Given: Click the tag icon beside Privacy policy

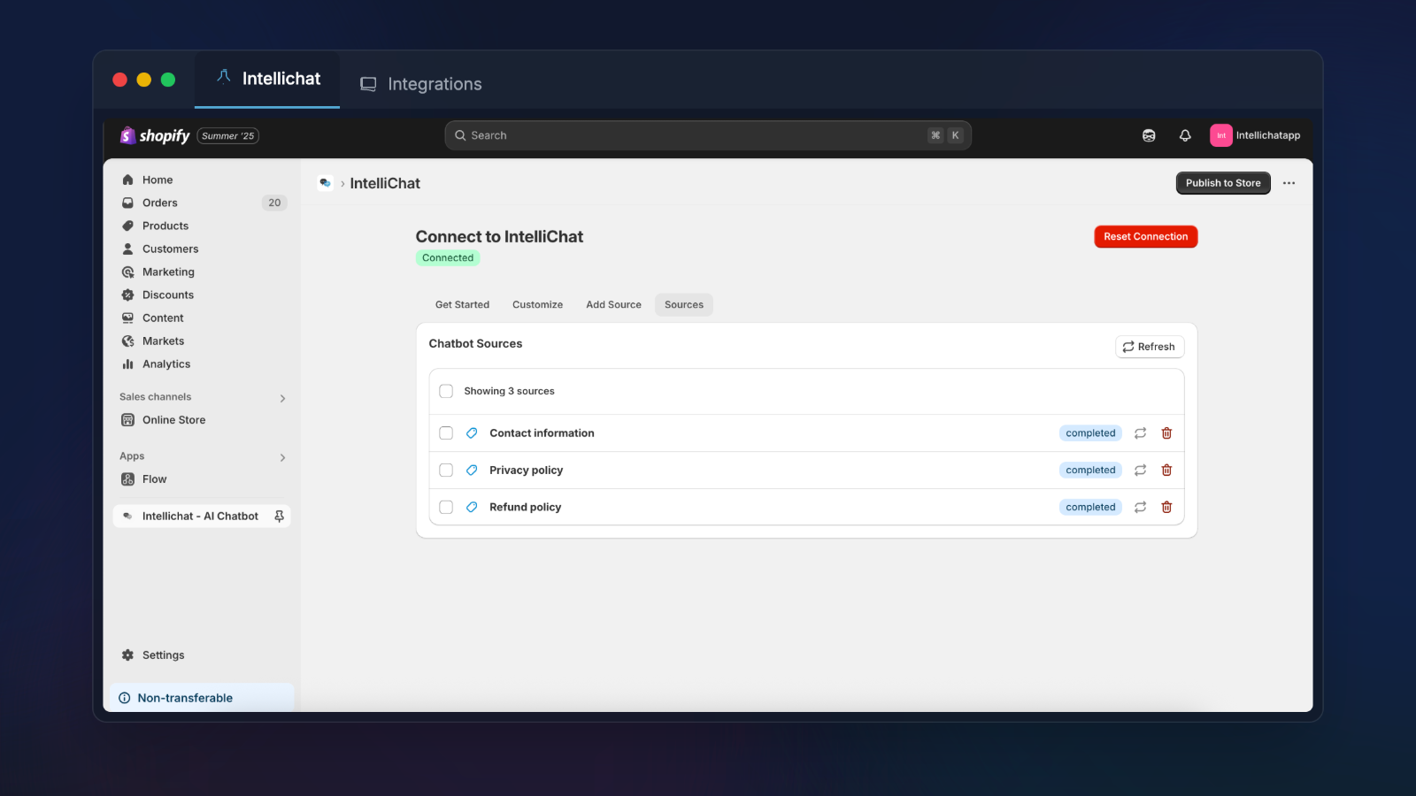Looking at the screenshot, I should (x=472, y=471).
